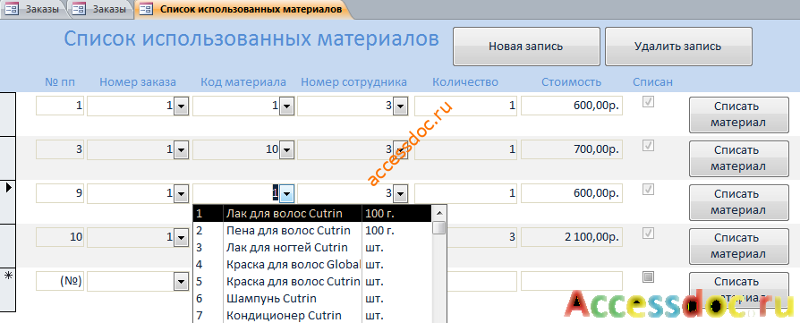Select Лак для ногтей Cutrin in the list
800x323 pixels.
pos(312,248)
